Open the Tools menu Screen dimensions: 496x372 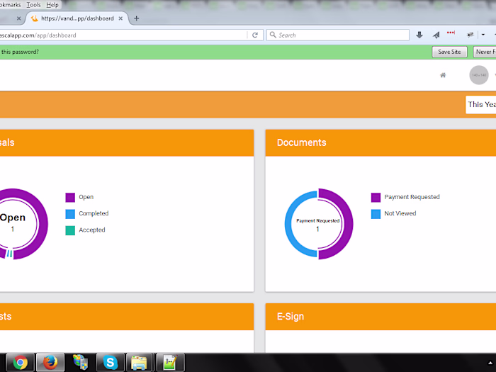pyautogui.click(x=33, y=5)
